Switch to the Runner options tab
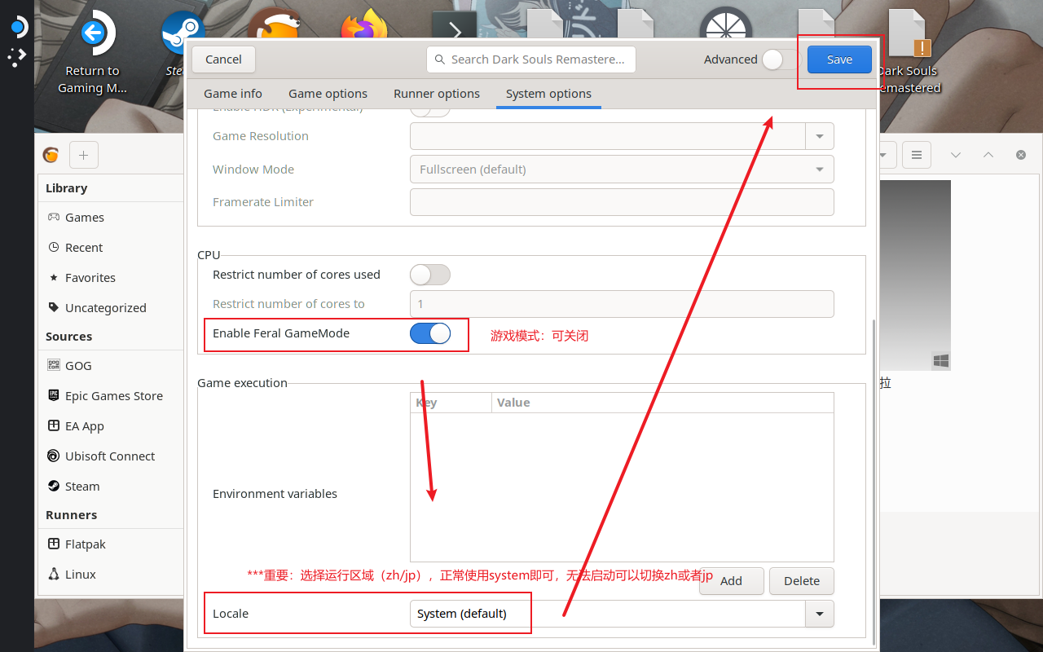 tap(437, 94)
